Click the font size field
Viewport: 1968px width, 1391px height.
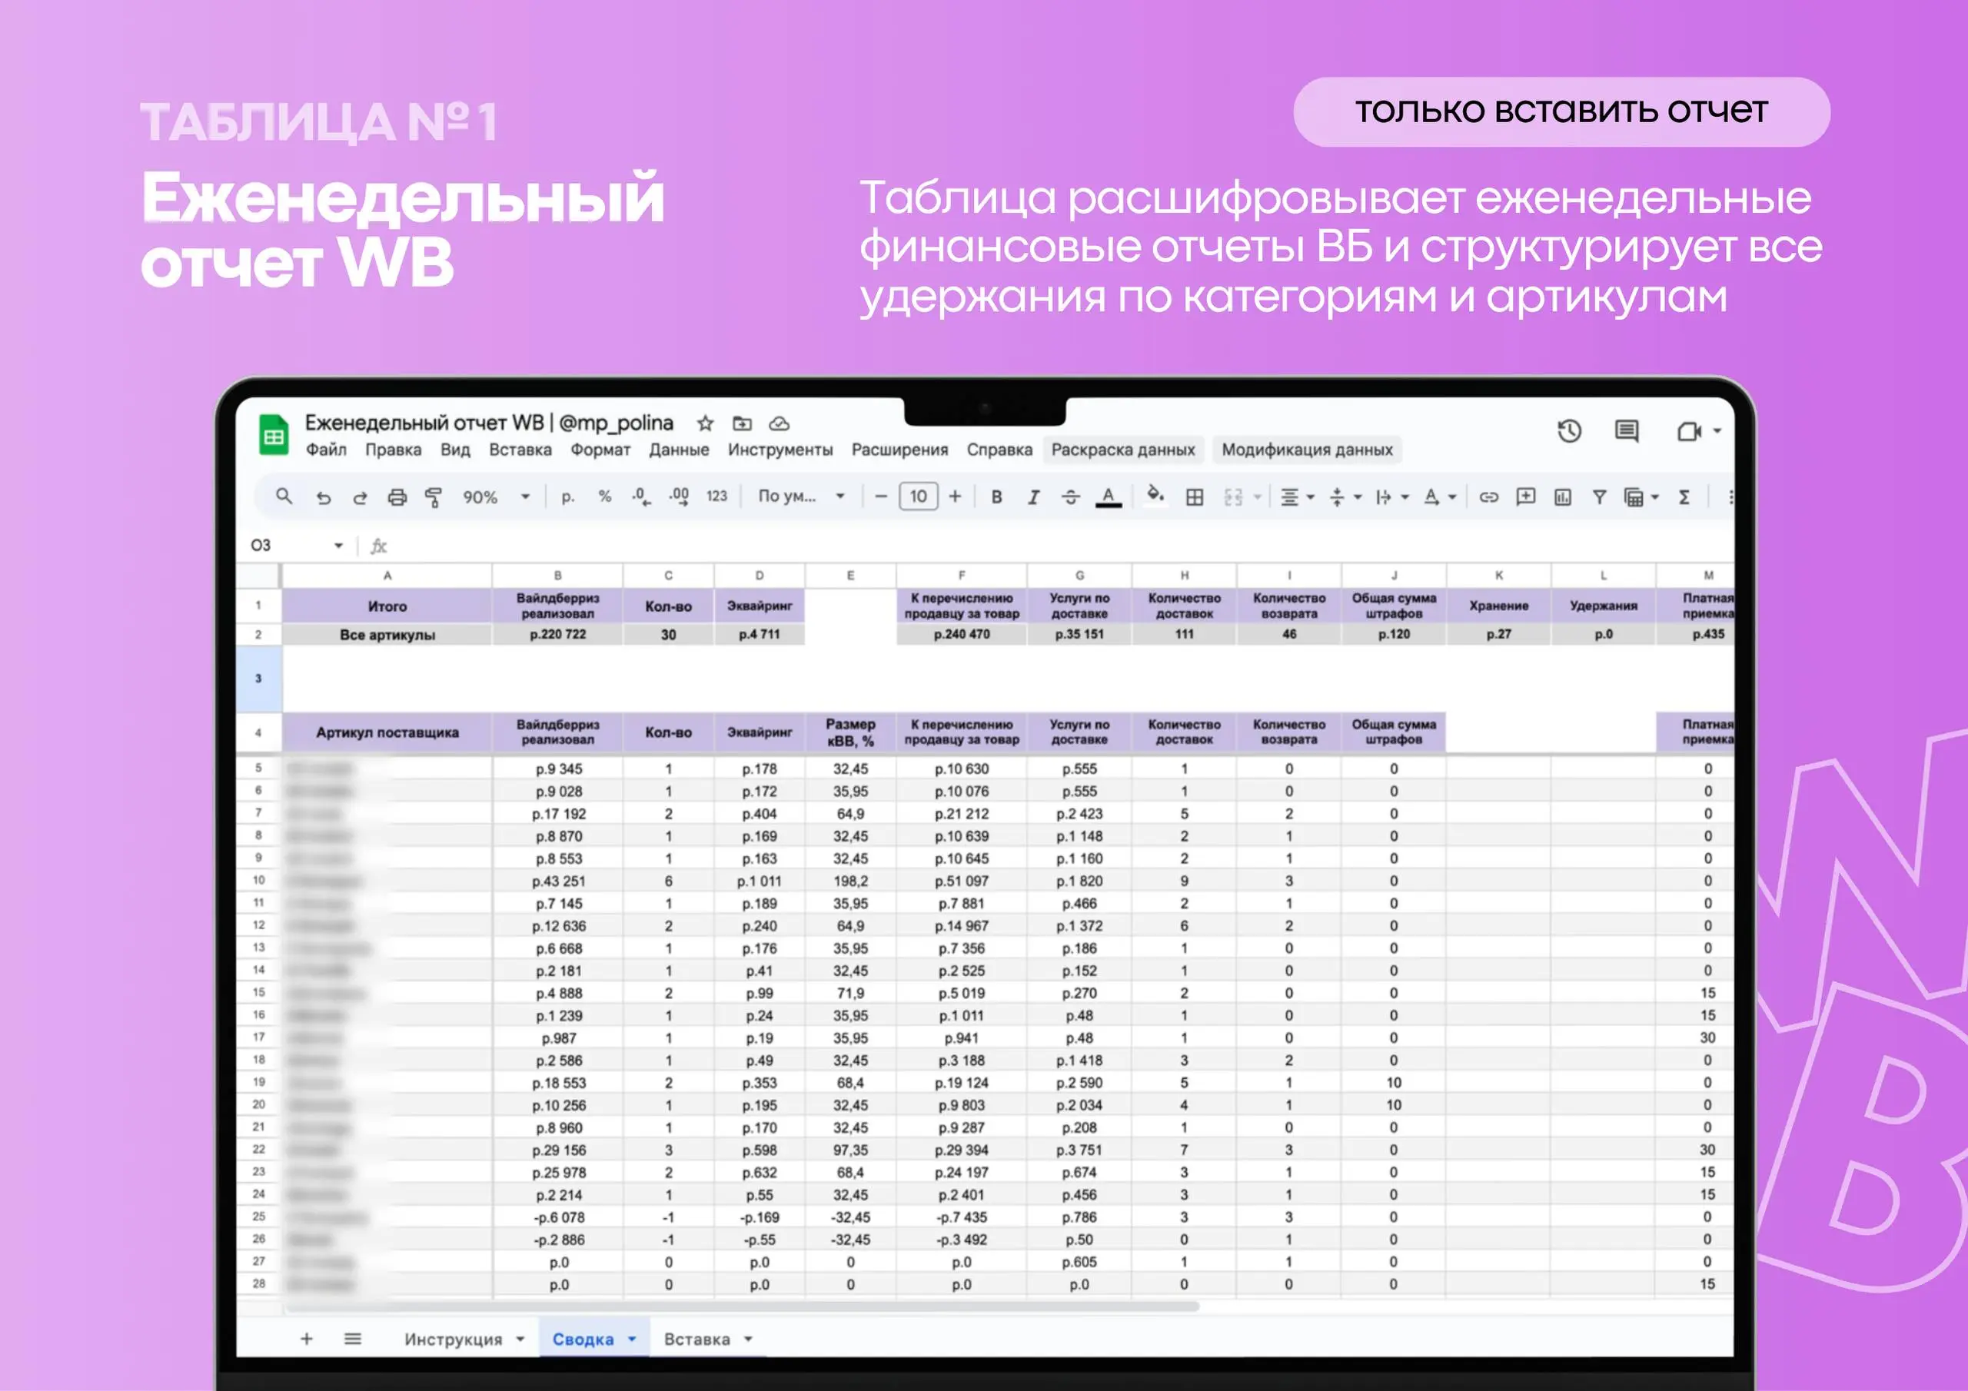pyautogui.click(x=918, y=496)
